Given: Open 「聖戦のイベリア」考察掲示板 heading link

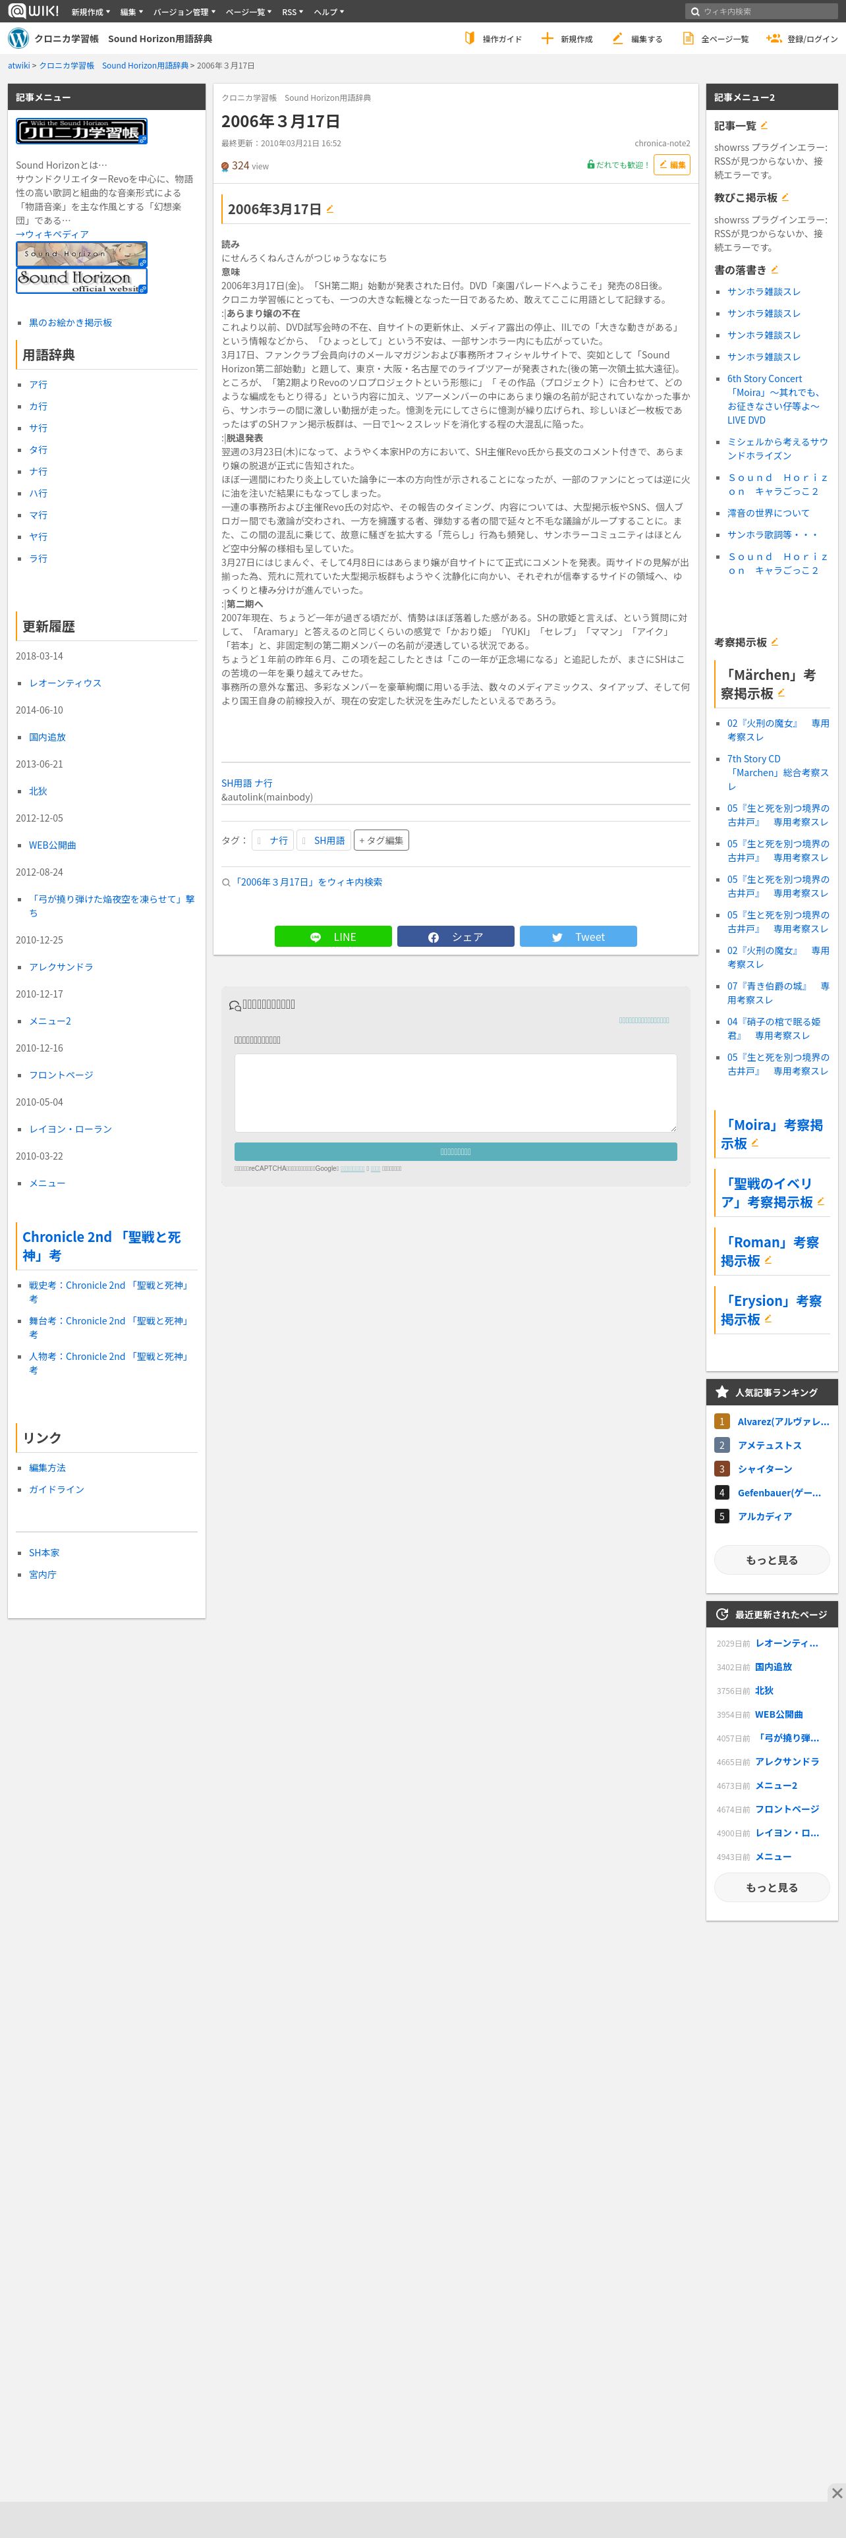Looking at the screenshot, I should [767, 1192].
